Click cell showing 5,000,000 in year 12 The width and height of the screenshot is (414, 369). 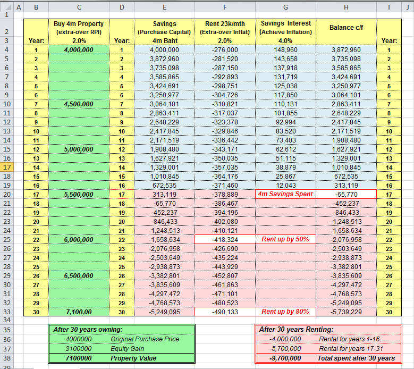(x=79, y=149)
